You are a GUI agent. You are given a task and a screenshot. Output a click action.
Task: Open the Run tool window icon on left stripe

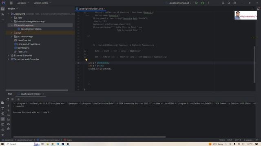[3, 119]
